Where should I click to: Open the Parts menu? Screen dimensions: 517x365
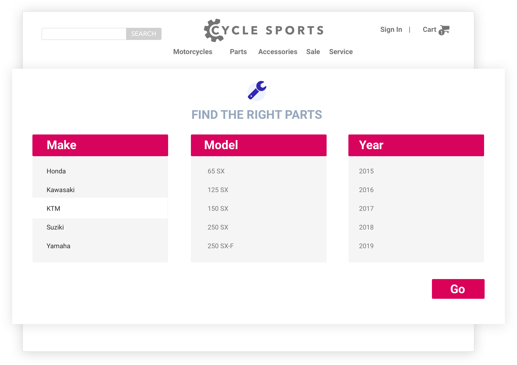tap(238, 52)
